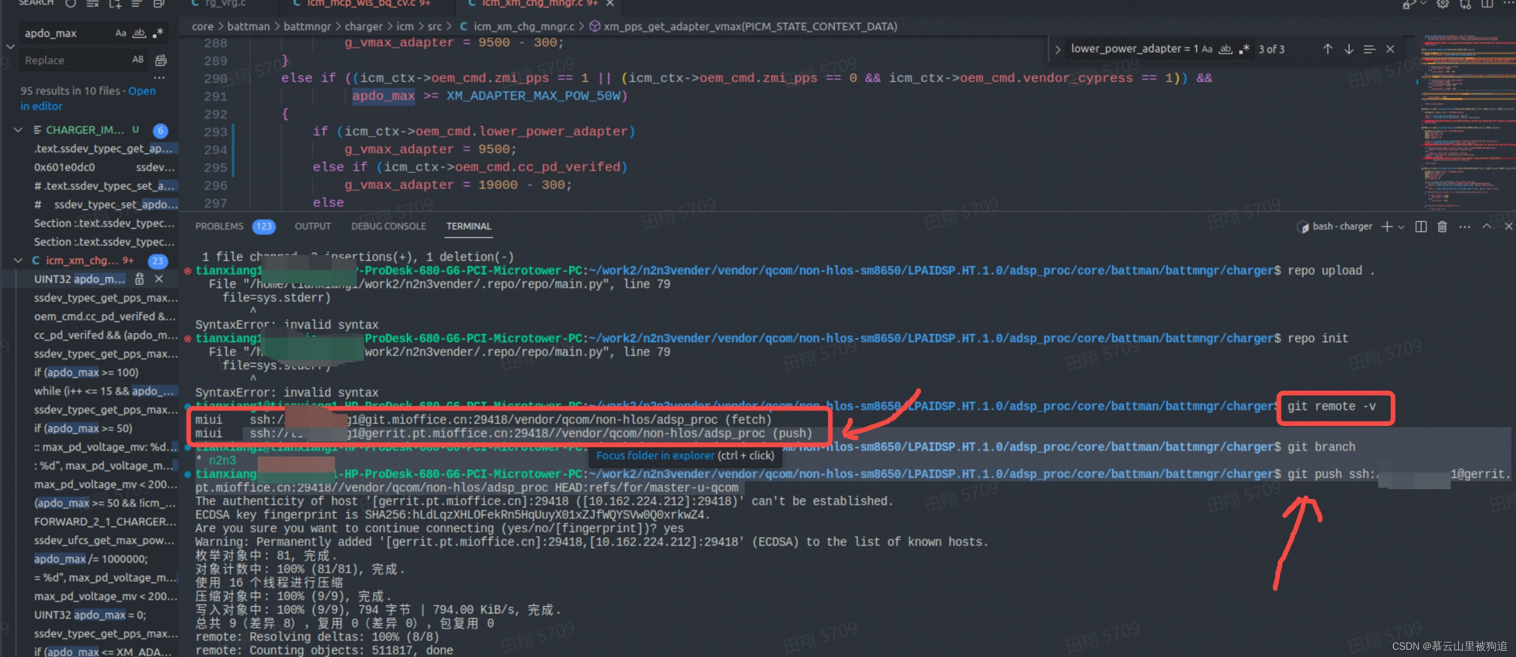
Task: Switch to DEBUG CONSOLE tab
Action: pyautogui.click(x=388, y=226)
